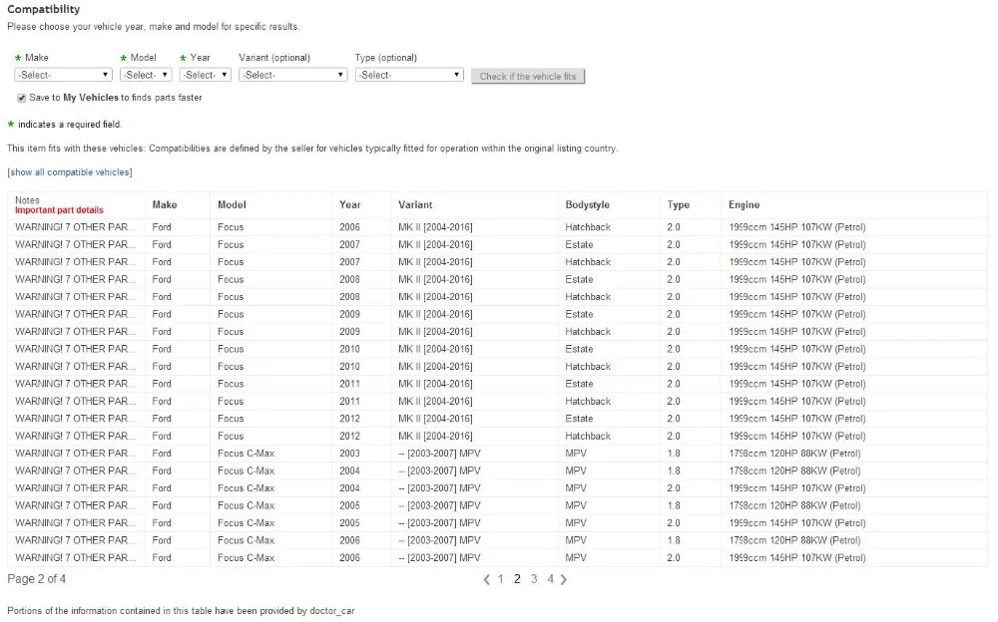Click the red Important part details text

pos(59,210)
